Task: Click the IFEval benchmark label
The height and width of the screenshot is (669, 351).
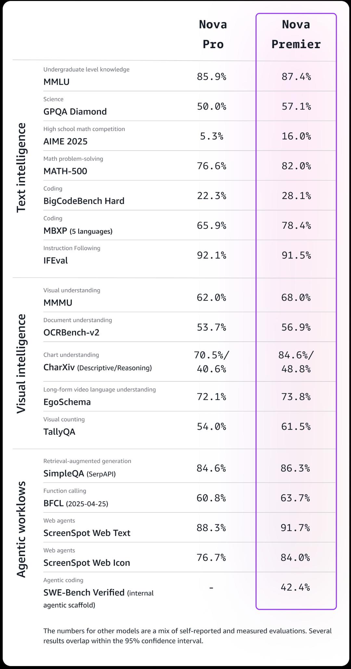Action: click(x=56, y=261)
